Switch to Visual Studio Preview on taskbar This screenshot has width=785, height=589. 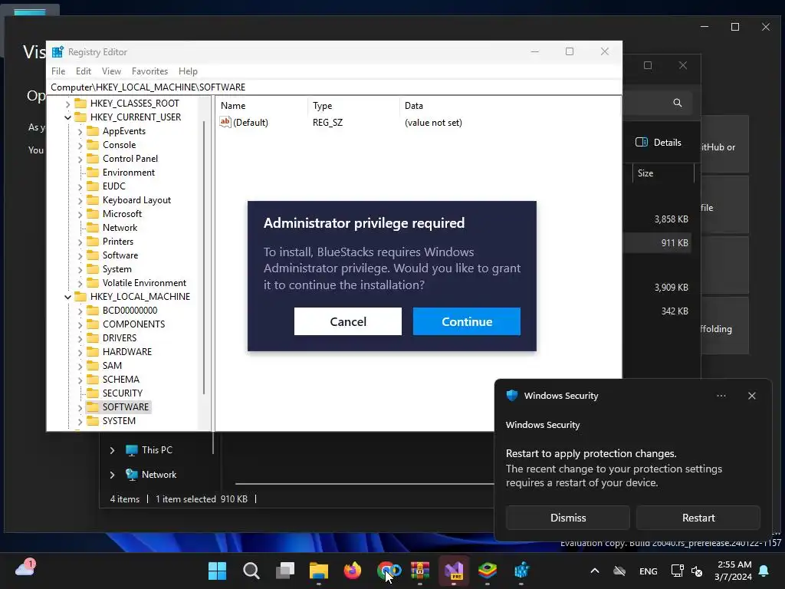454,571
